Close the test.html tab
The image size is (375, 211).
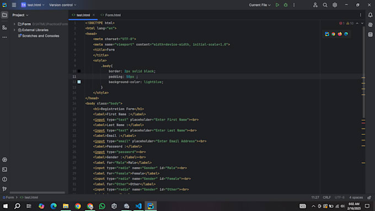pos(94,15)
